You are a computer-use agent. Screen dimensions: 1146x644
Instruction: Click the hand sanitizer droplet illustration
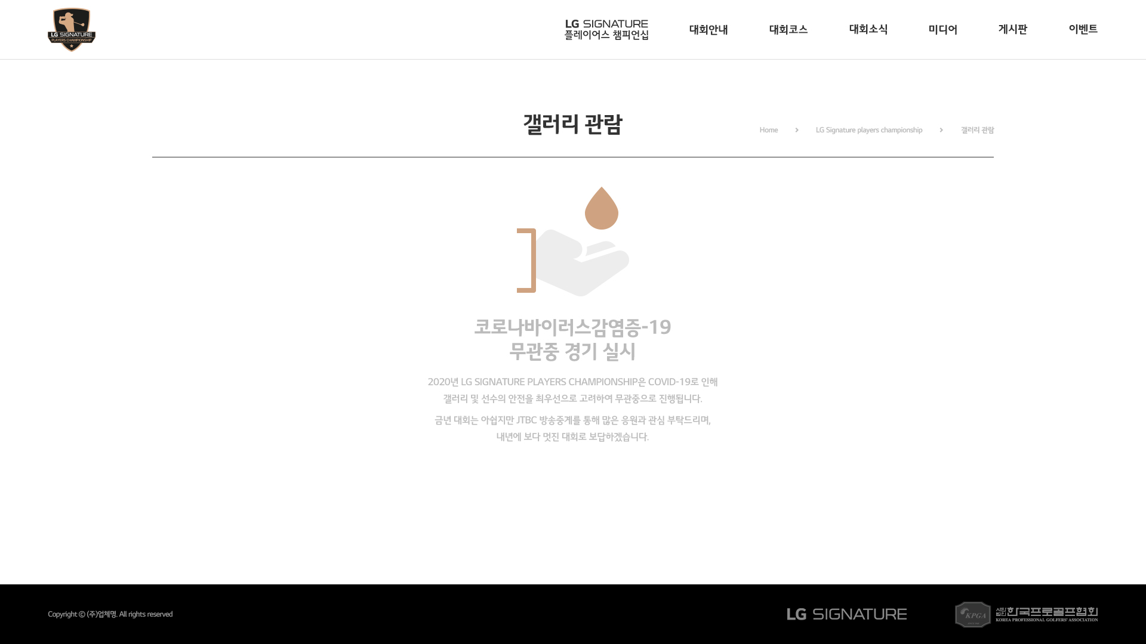tap(573, 241)
